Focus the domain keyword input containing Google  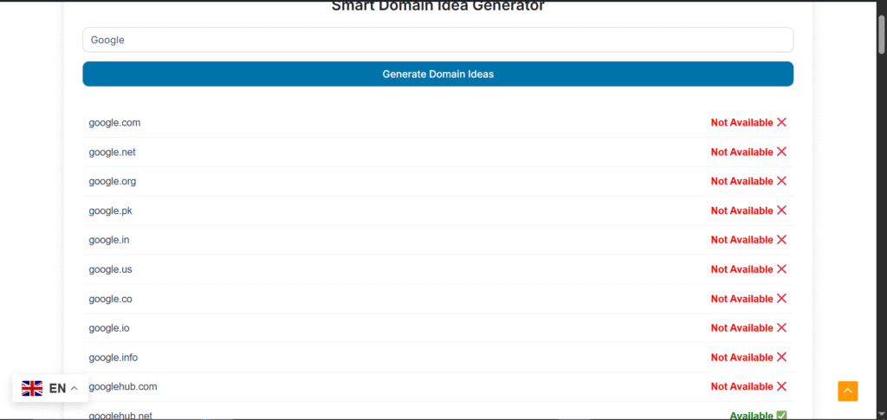tap(437, 40)
